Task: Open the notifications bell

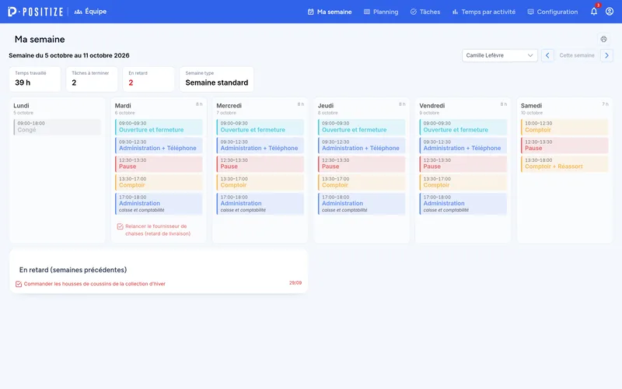Action: click(594, 12)
